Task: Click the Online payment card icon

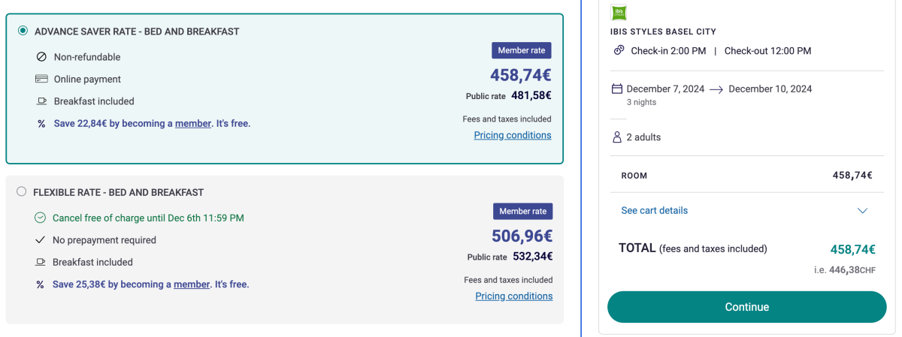Action: (x=41, y=79)
